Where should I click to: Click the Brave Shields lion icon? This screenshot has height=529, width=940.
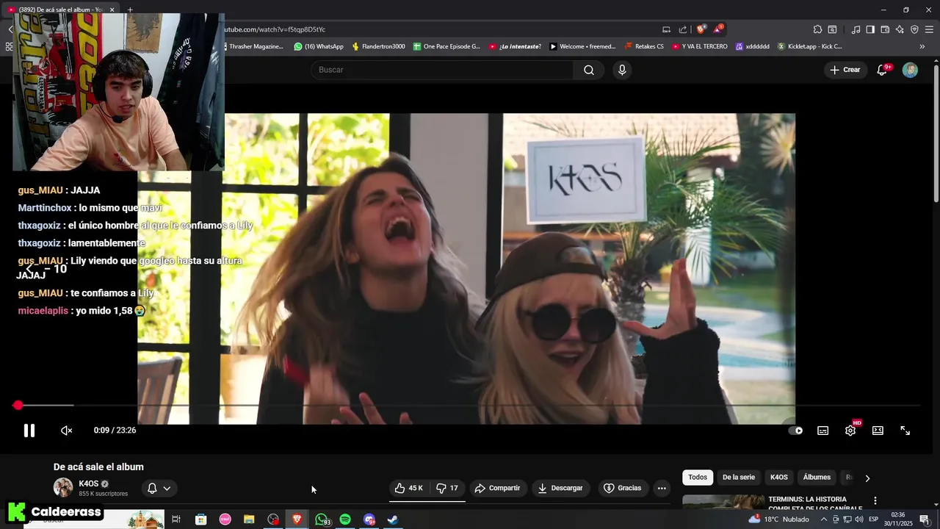[x=701, y=29]
